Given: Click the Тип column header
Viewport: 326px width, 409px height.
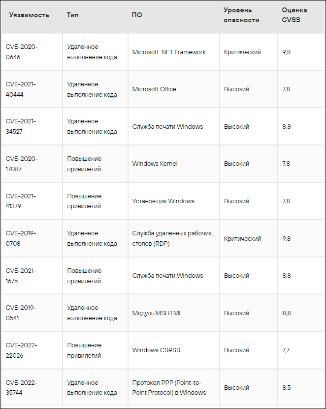Looking at the screenshot, I should click(72, 15).
